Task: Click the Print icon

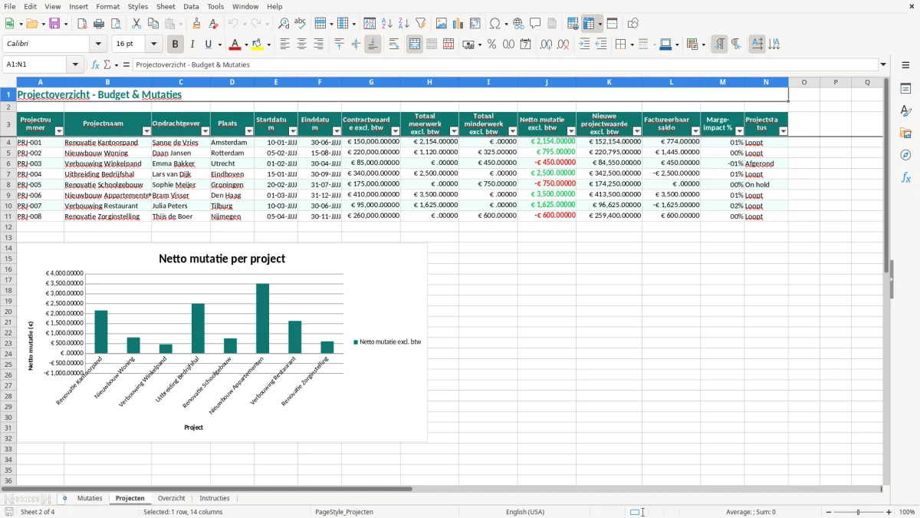Action: (98, 24)
